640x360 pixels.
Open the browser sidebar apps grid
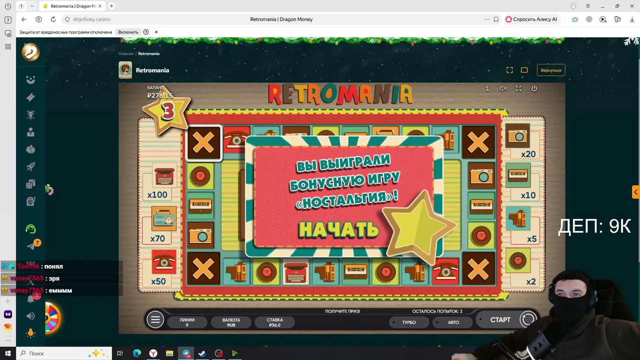click(8, 46)
